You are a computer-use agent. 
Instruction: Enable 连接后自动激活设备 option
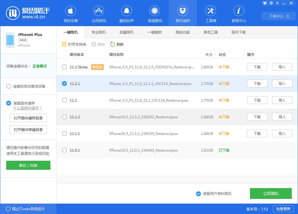coord(8,86)
